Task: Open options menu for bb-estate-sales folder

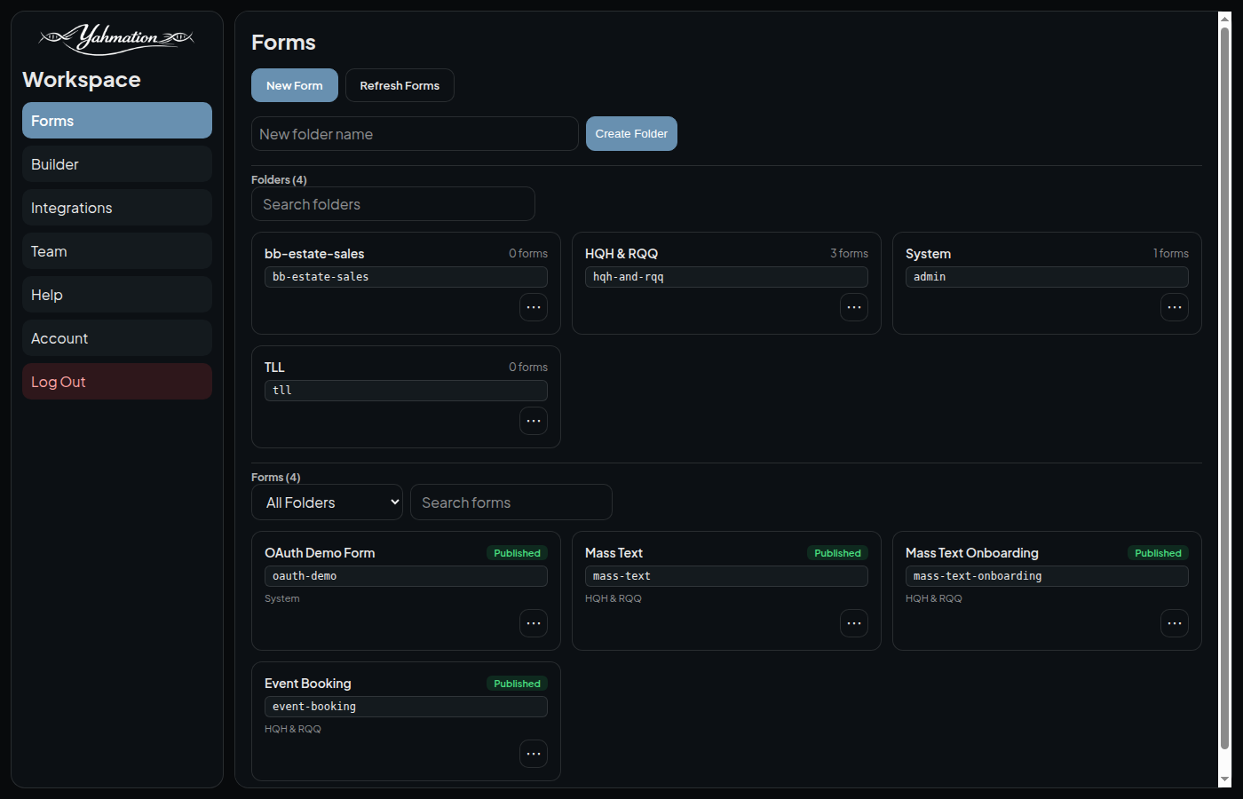Action: 534,307
